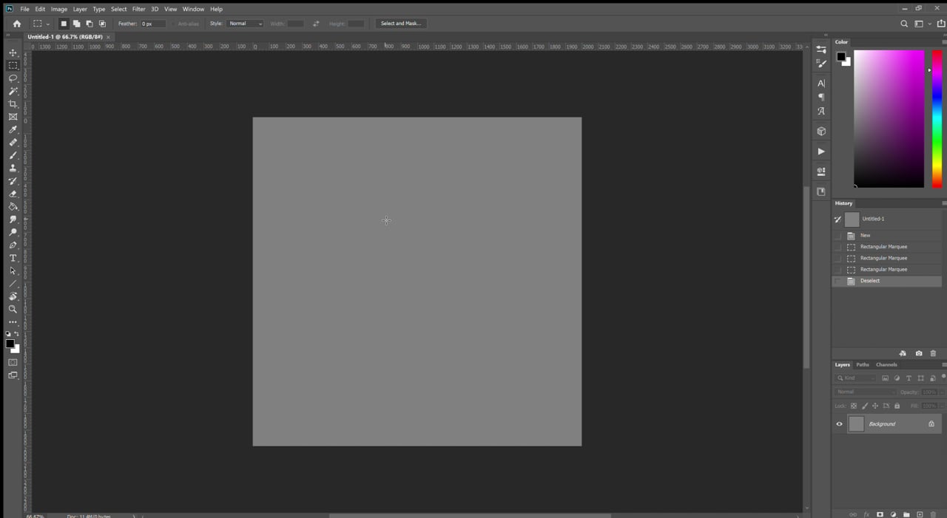This screenshot has height=518, width=947.
Task: Select the Lasso tool
Action: tap(13, 78)
